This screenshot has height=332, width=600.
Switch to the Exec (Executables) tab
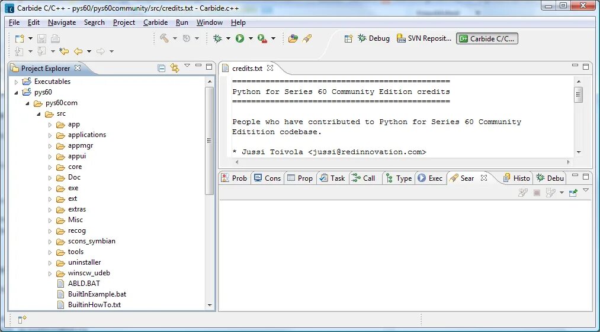tap(431, 178)
